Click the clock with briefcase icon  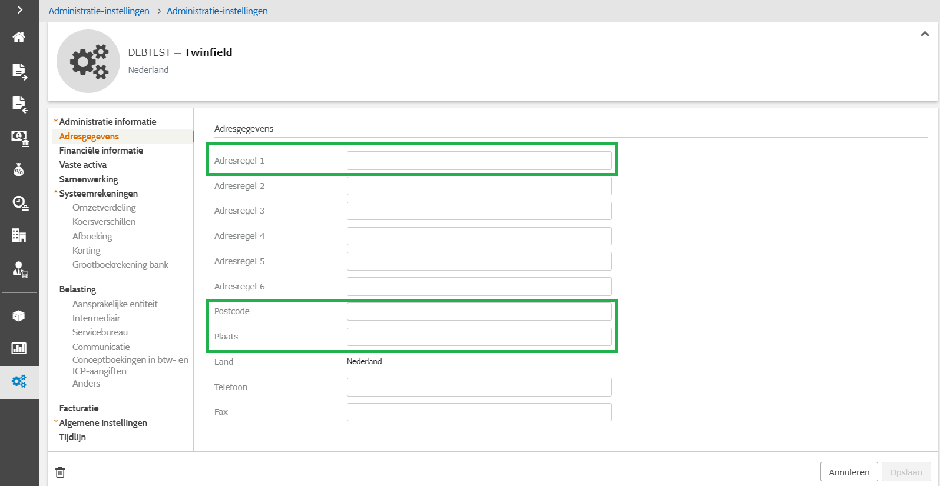(19, 204)
